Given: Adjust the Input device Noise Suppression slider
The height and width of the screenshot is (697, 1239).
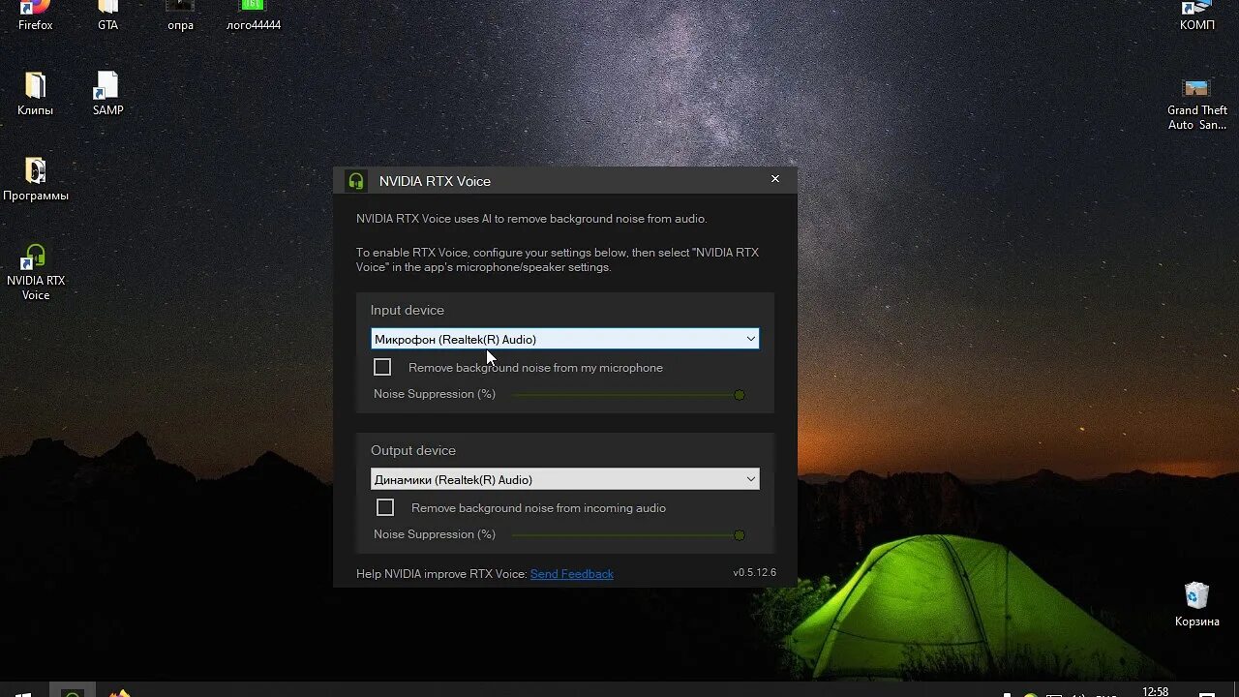Looking at the screenshot, I should [628, 395].
